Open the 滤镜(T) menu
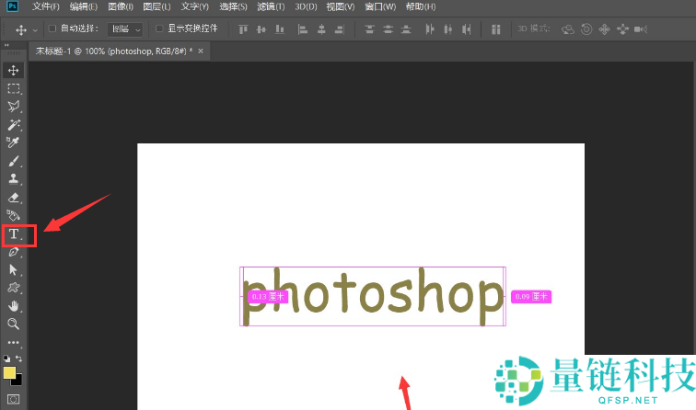 268,6
